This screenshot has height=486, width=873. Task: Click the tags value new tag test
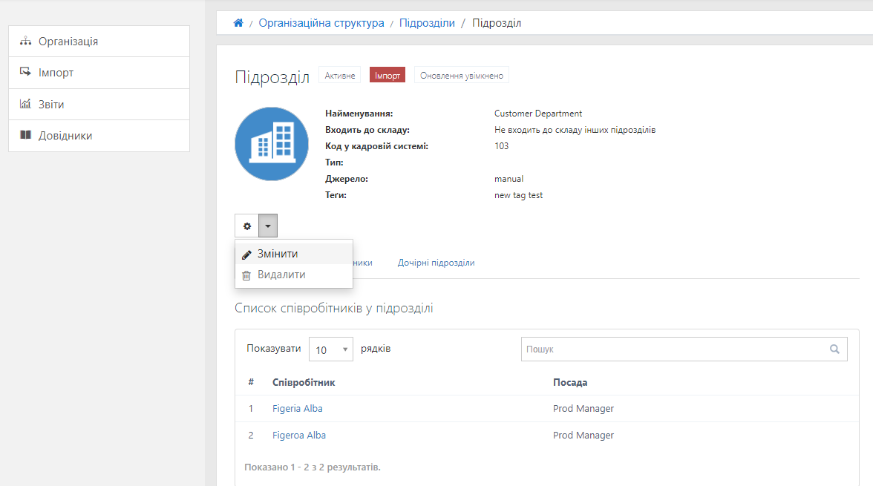click(518, 195)
